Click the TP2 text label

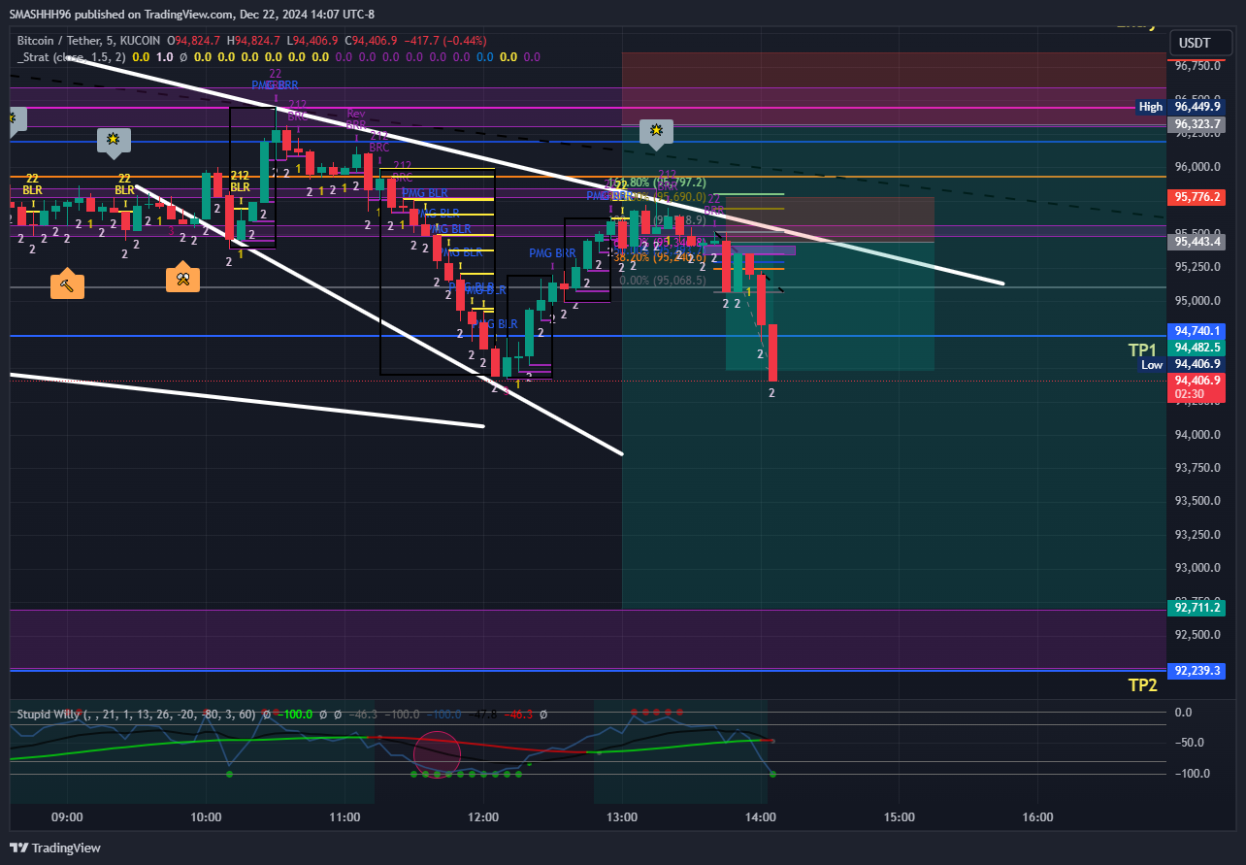coord(1142,684)
